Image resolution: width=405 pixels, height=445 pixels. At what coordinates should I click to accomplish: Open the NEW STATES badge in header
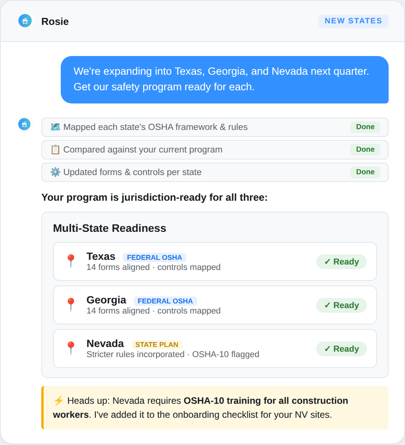353,21
